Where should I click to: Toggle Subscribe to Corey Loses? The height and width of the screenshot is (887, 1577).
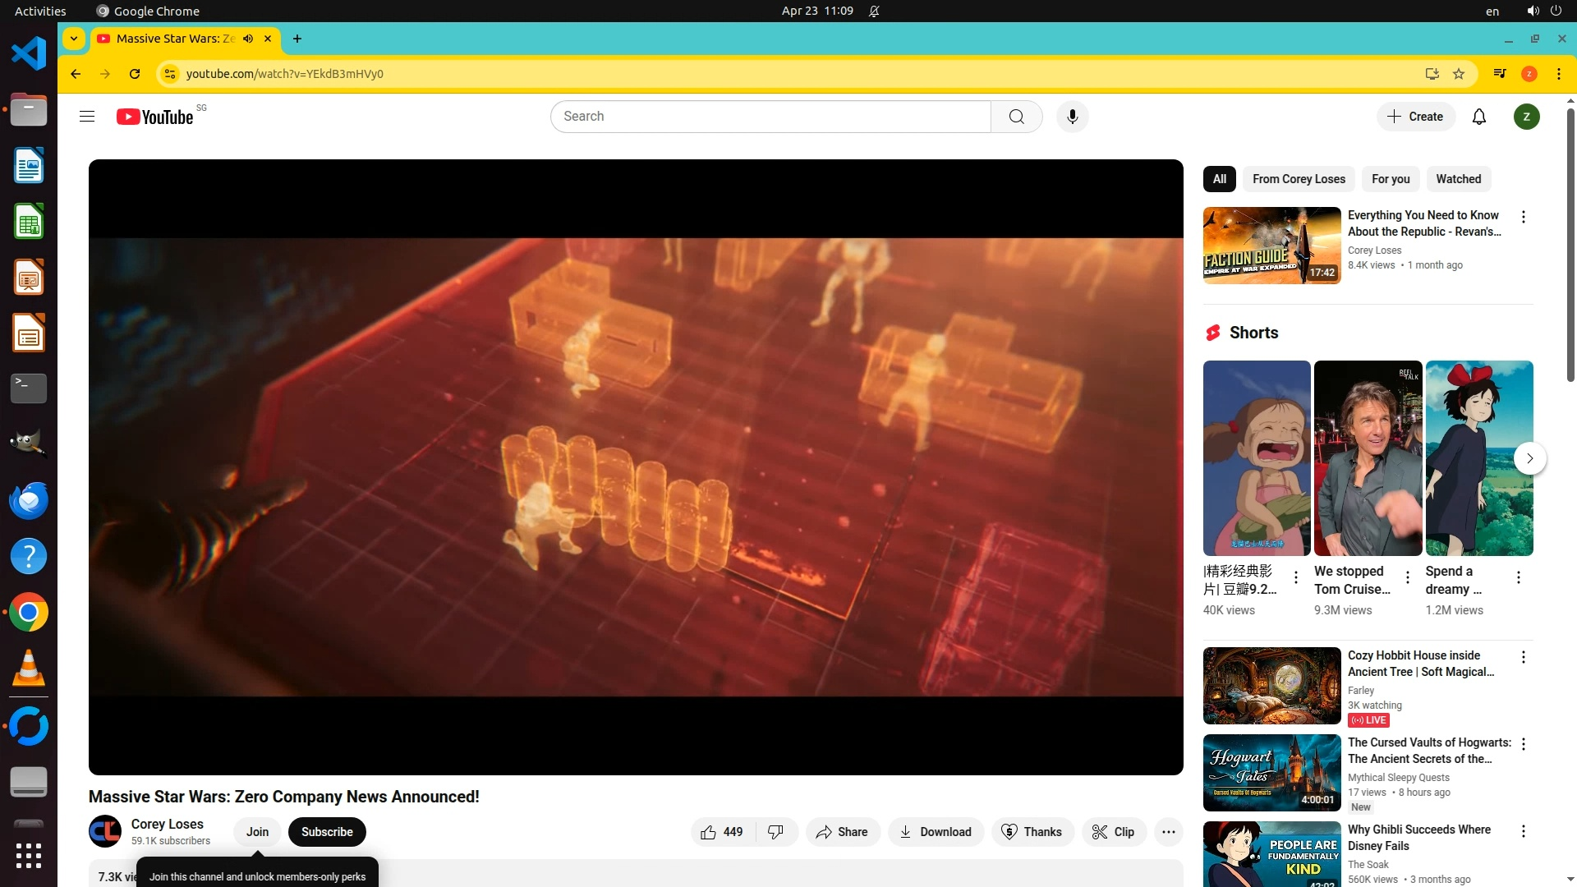click(x=327, y=832)
